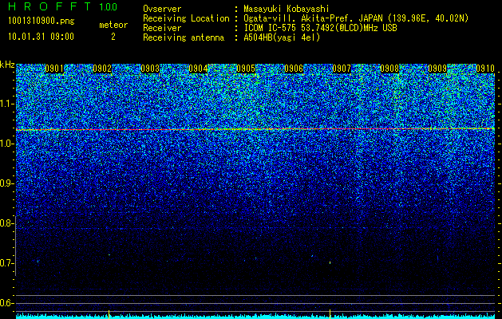Click the 0908 time marker
Viewport: 502px width, 319px height.
pos(389,69)
